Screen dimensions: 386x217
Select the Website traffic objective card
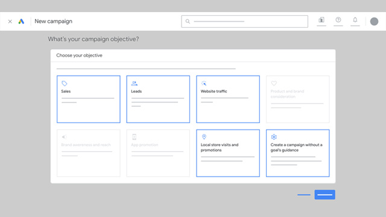click(x=228, y=99)
